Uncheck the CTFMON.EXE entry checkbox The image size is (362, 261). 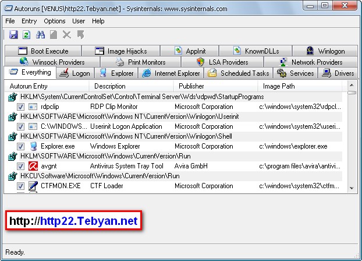(20, 186)
